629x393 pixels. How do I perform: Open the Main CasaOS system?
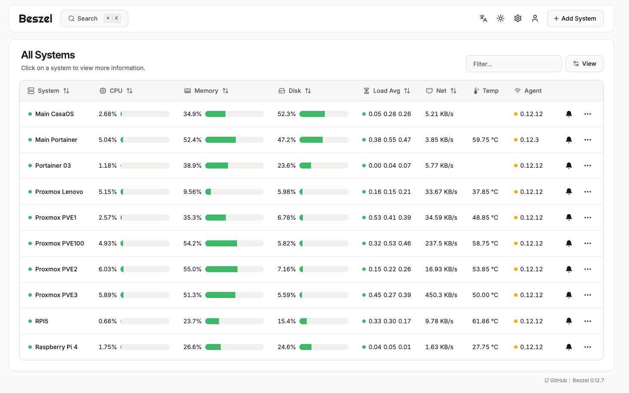55,114
